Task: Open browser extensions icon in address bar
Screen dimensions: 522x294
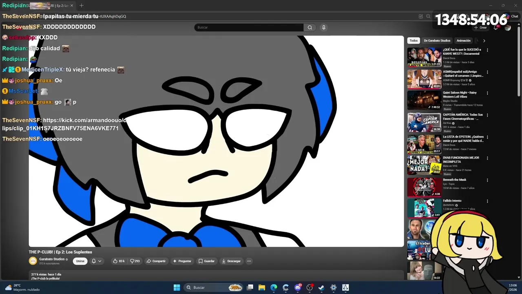Action: coord(420,16)
